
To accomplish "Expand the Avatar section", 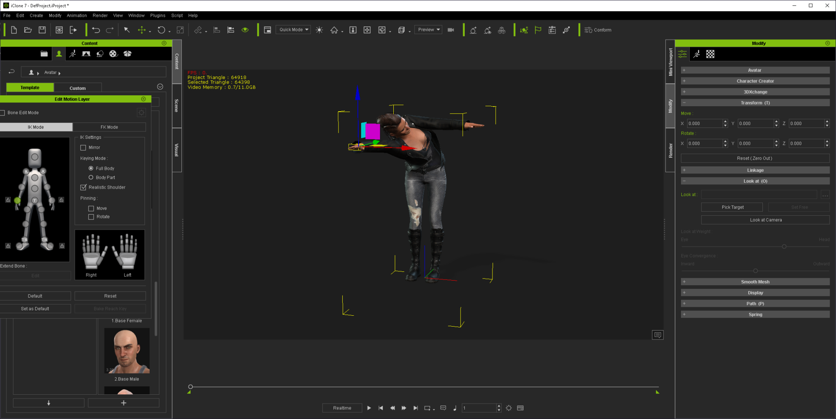I will tap(755, 70).
